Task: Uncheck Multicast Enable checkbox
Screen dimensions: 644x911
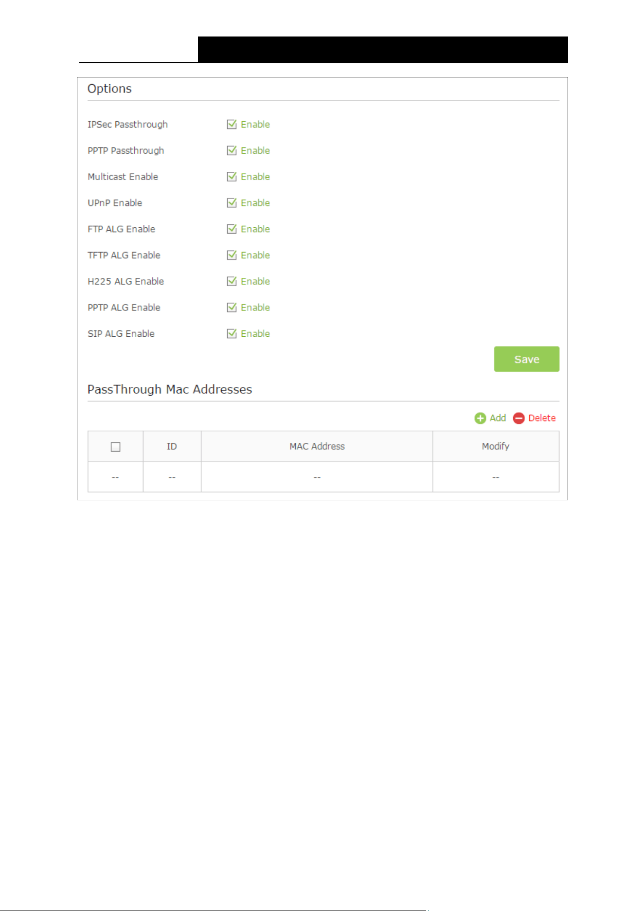Action: click(232, 177)
